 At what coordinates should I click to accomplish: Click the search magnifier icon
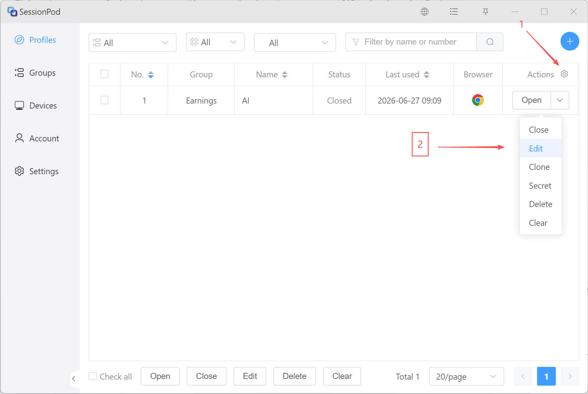[x=490, y=42]
